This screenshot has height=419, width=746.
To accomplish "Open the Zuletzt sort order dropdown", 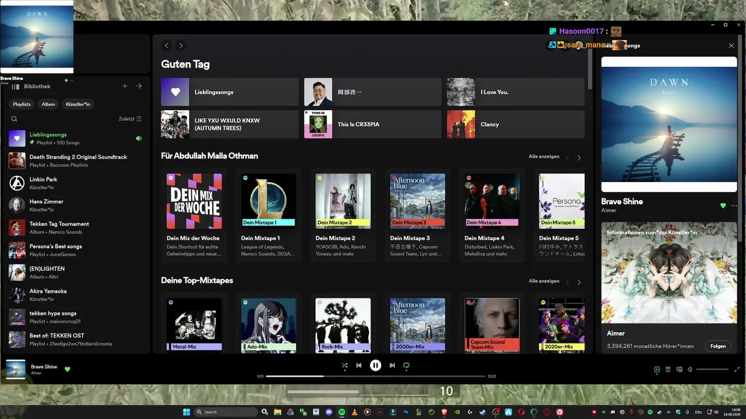I will point(130,119).
